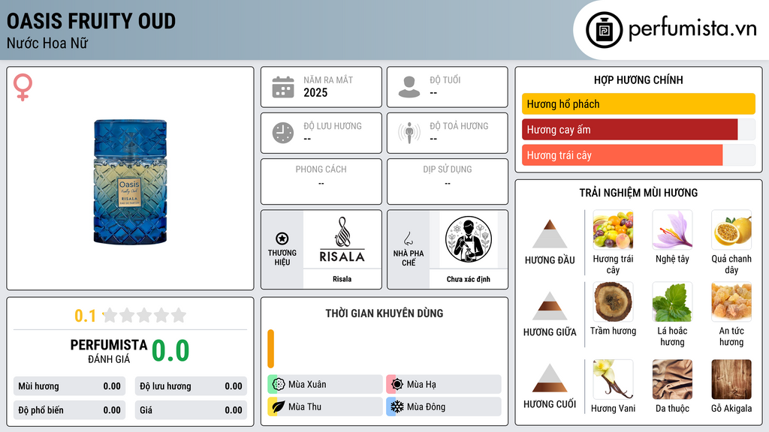Click the release year 2025 value

coord(315,92)
